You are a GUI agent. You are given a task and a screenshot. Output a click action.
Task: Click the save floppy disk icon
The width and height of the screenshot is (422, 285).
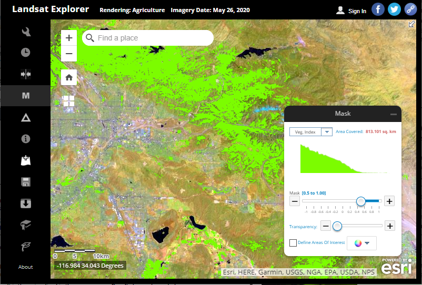click(x=26, y=182)
